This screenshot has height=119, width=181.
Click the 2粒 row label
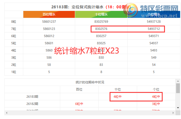pyautogui.click(x=13, y=65)
